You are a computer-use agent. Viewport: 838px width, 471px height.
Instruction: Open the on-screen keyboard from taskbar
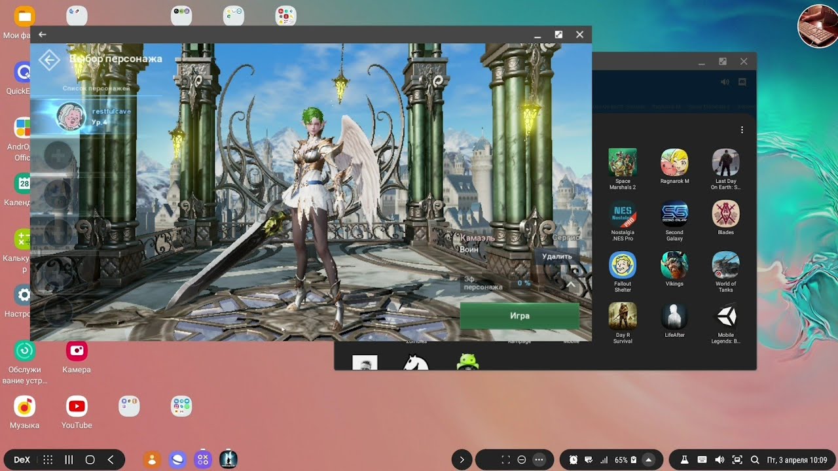click(702, 460)
